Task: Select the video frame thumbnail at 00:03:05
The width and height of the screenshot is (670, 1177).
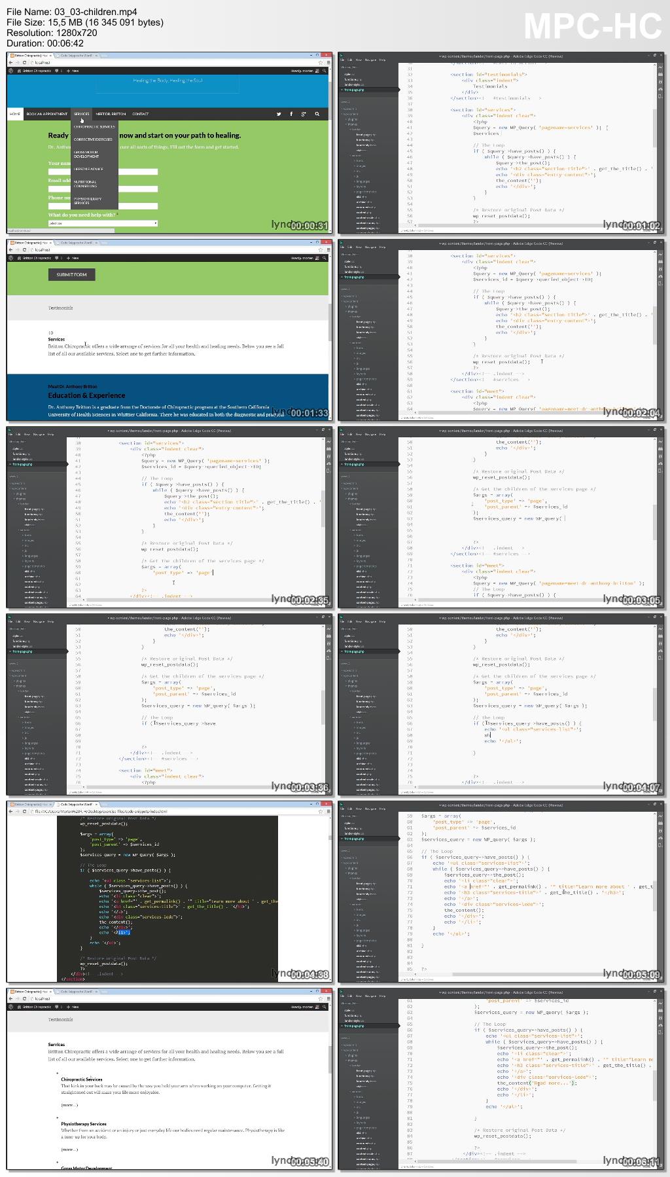Action: coord(501,516)
